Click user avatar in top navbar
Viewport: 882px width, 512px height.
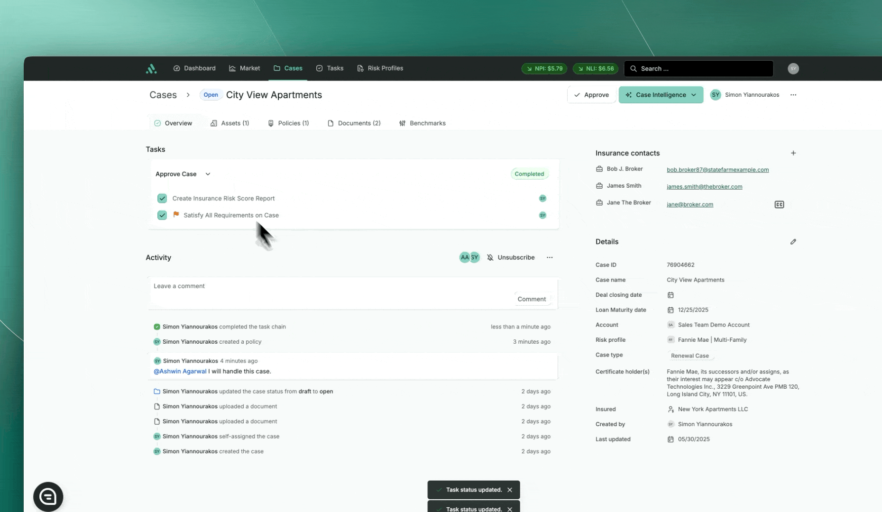793,69
